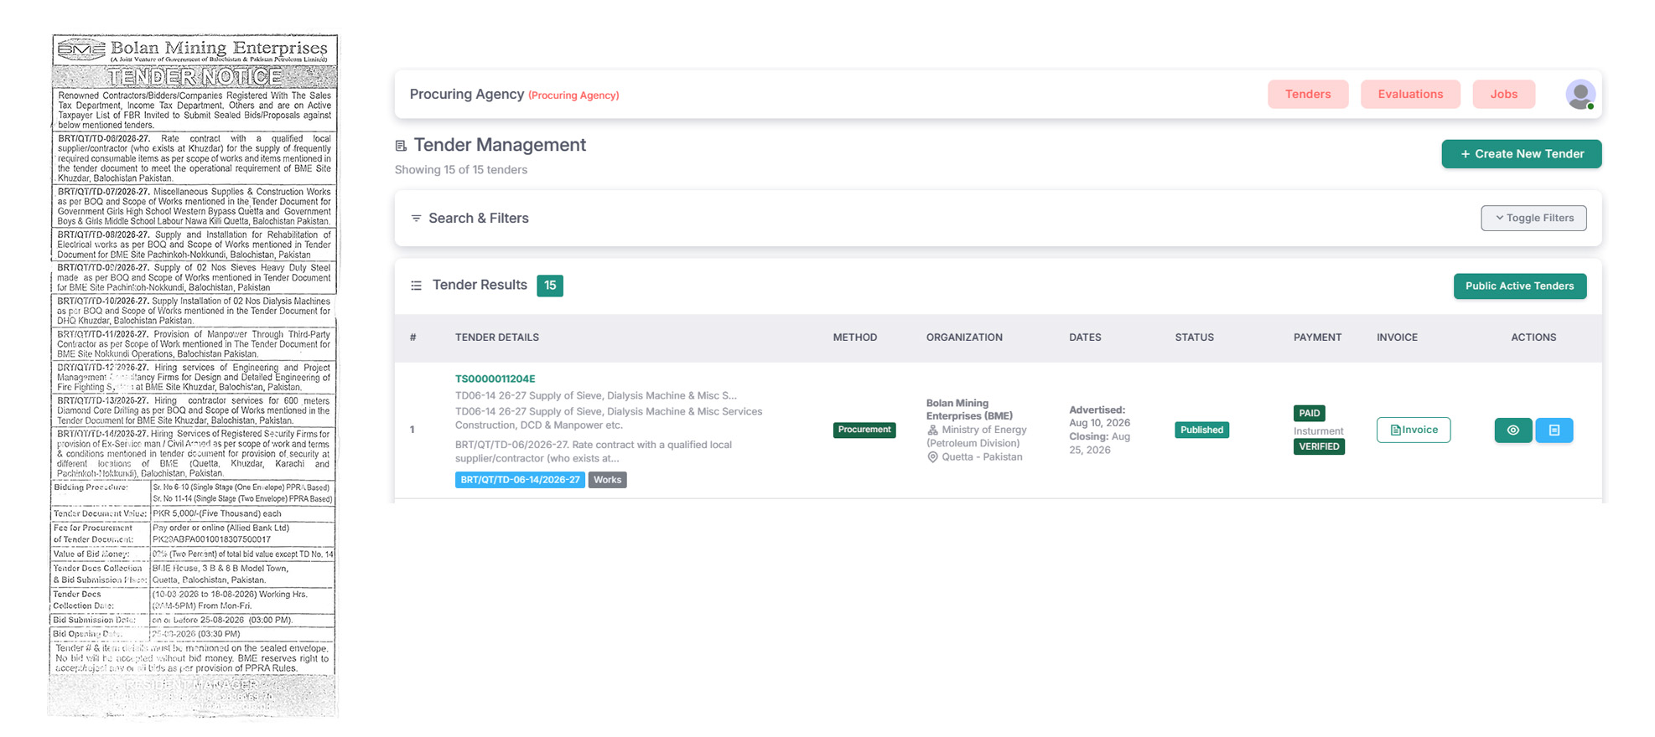Open the Invoice for the tender

[x=1414, y=430]
